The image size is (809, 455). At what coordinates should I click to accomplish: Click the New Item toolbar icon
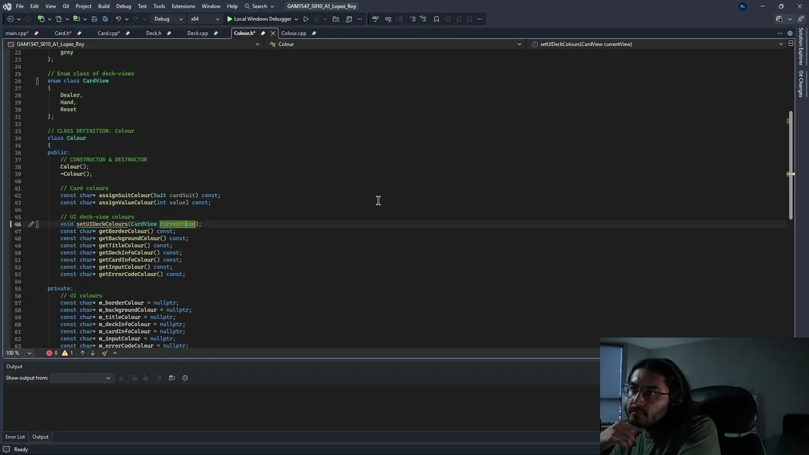pos(41,19)
